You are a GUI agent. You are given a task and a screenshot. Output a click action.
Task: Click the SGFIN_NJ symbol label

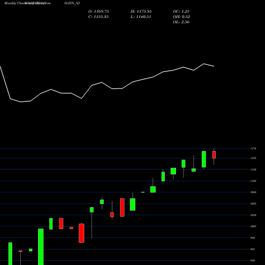click(x=72, y=3)
